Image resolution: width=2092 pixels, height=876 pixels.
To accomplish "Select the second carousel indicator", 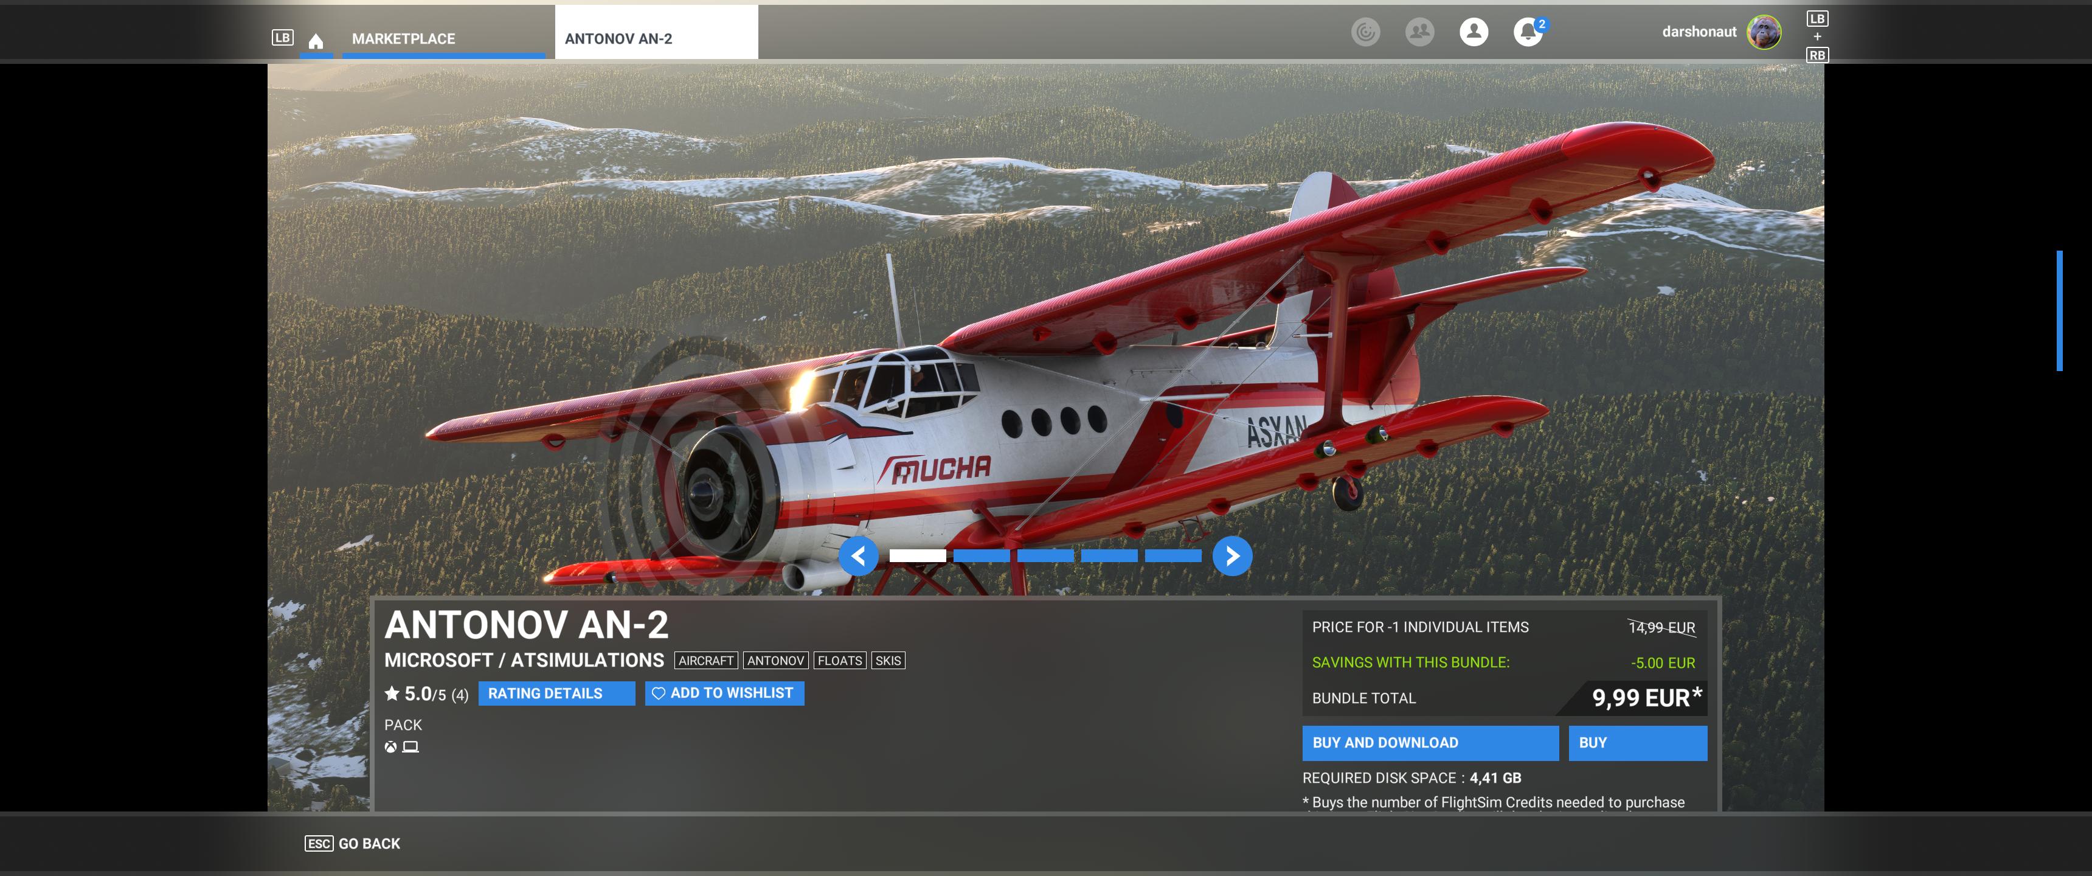I will pos(982,556).
